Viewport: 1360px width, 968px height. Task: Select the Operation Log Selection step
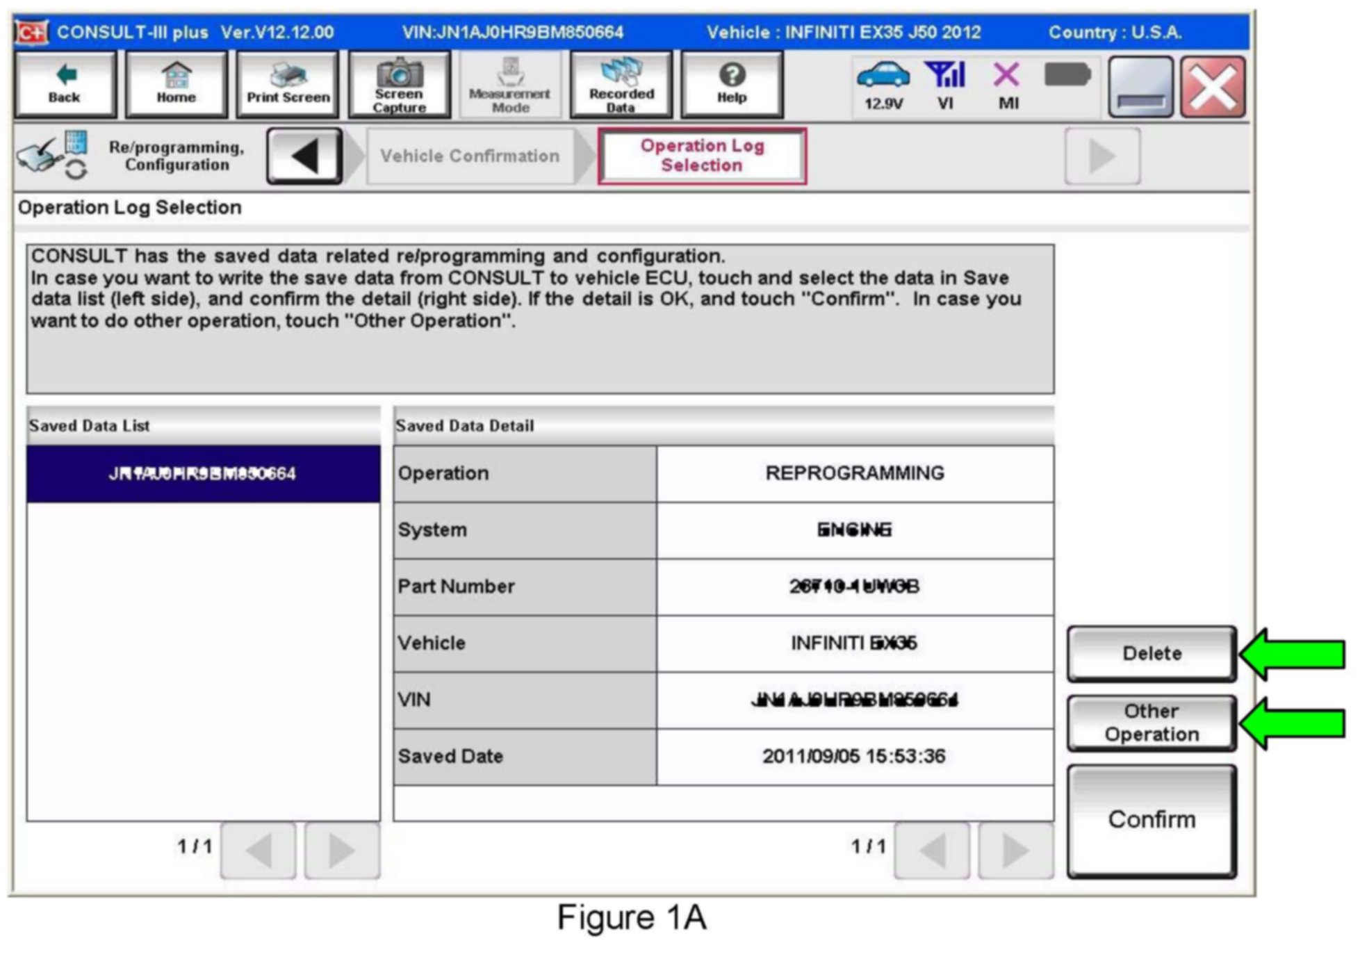701,156
